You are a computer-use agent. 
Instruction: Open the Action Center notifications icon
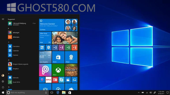pos(168,93)
